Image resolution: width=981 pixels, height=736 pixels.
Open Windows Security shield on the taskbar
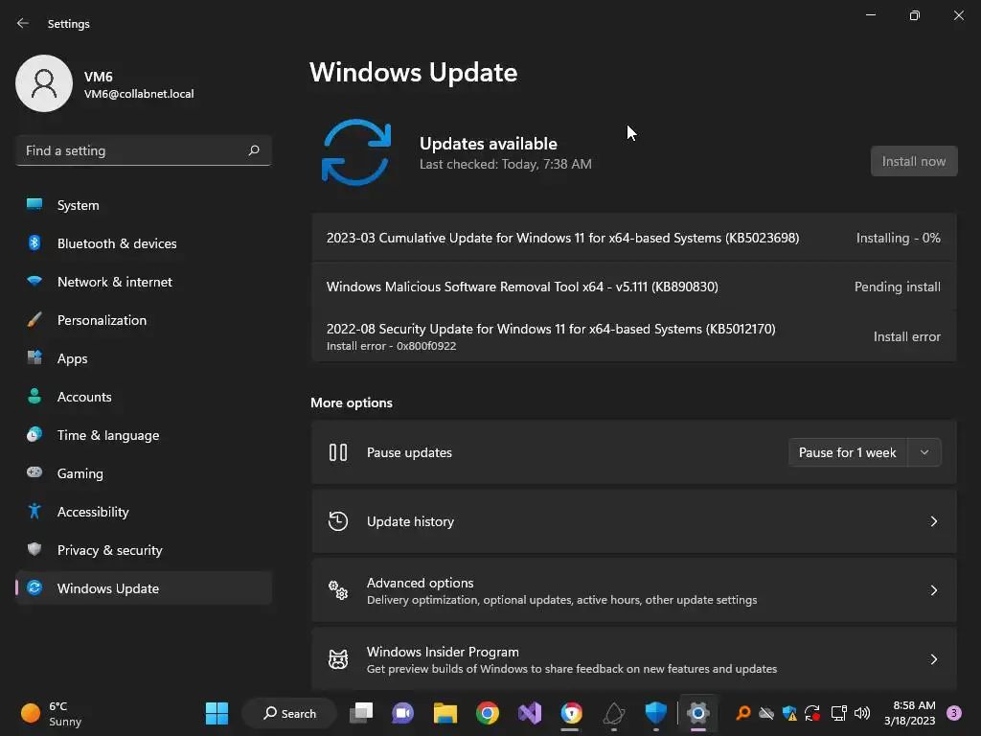click(x=655, y=713)
